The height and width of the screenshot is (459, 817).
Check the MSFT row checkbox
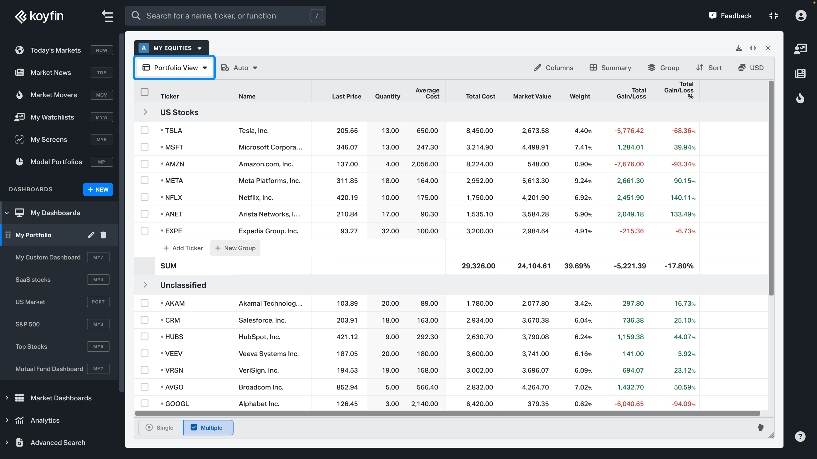(x=145, y=147)
